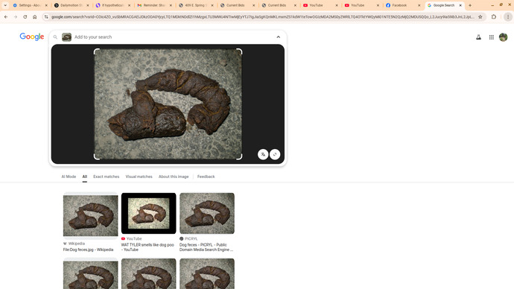This screenshot has height=289, width=514.
Task: Switch to Exact matches tab
Action: point(107,177)
